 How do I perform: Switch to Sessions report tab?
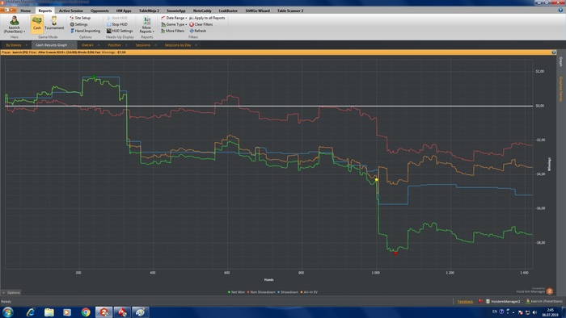[143, 45]
